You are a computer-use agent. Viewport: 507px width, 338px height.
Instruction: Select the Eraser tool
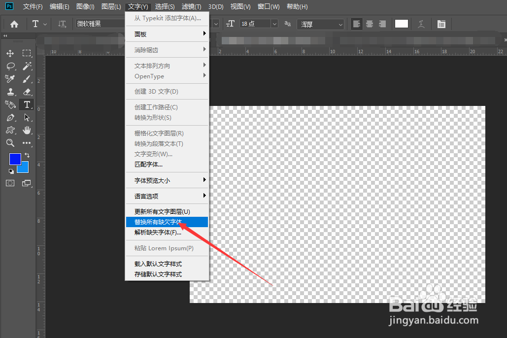tap(27, 92)
